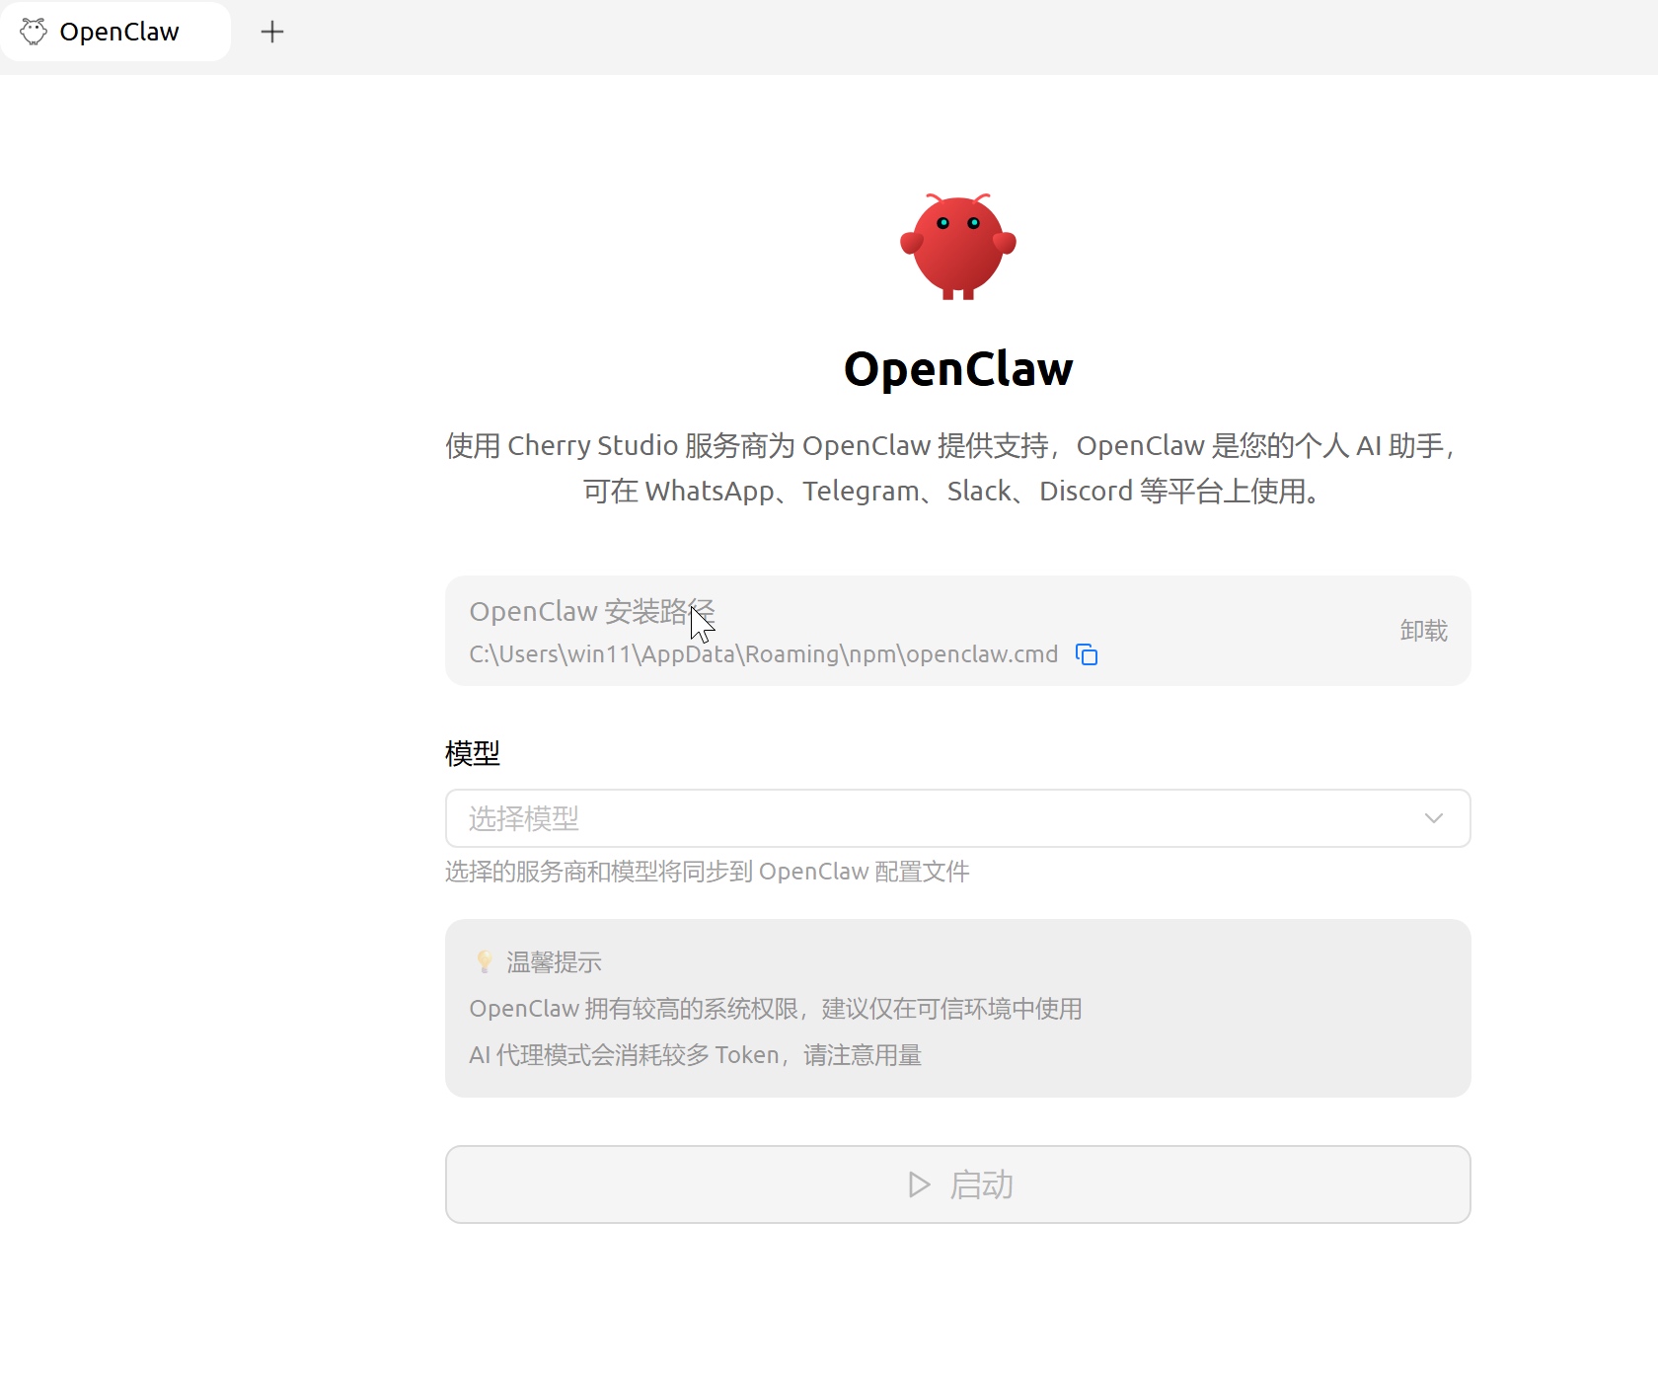Image resolution: width=1658 pixels, height=1374 pixels.
Task: Click the lightbulb icon beside 温馨提示
Action: click(485, 961)
